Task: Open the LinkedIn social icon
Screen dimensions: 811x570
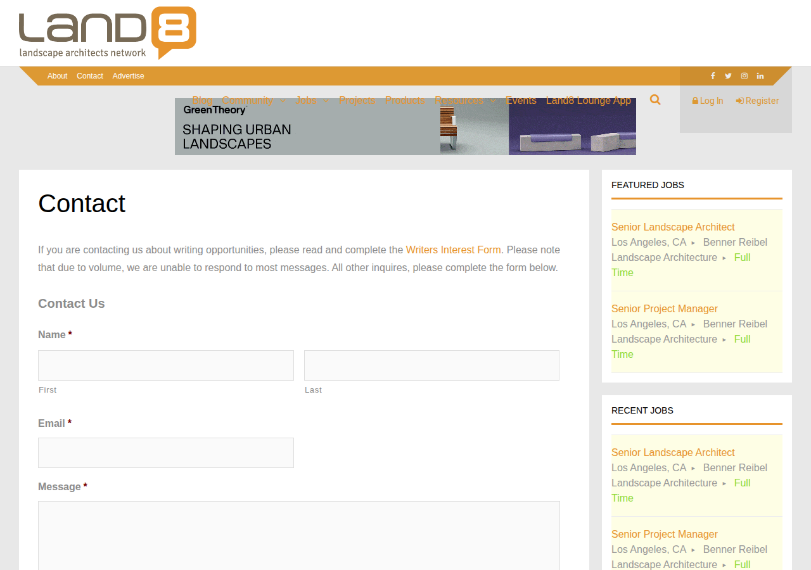Action: [x=760, y=76]
